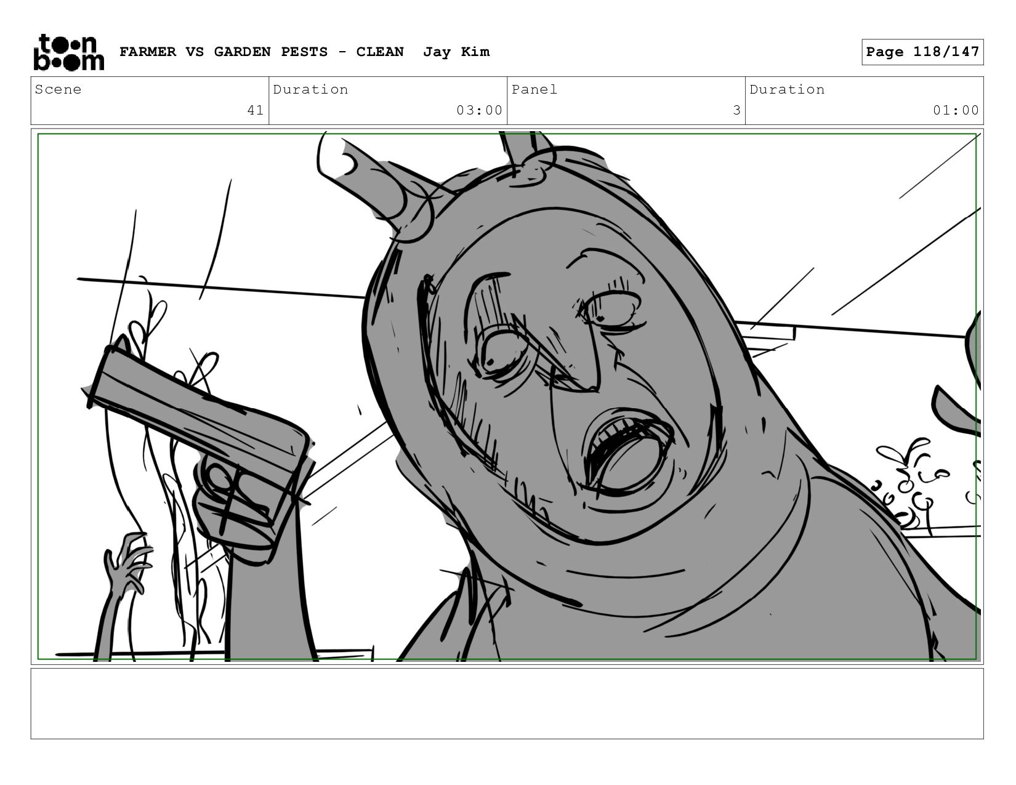Select the title 'FARMER VS GARDEN PESTS - CLEAN'

point(262,52)
